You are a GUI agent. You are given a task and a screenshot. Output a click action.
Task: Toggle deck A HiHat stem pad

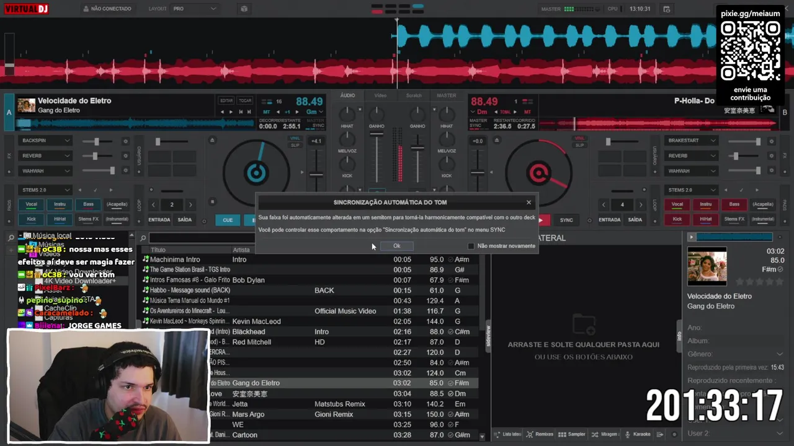pyautogui.click(x=60, y=219)
